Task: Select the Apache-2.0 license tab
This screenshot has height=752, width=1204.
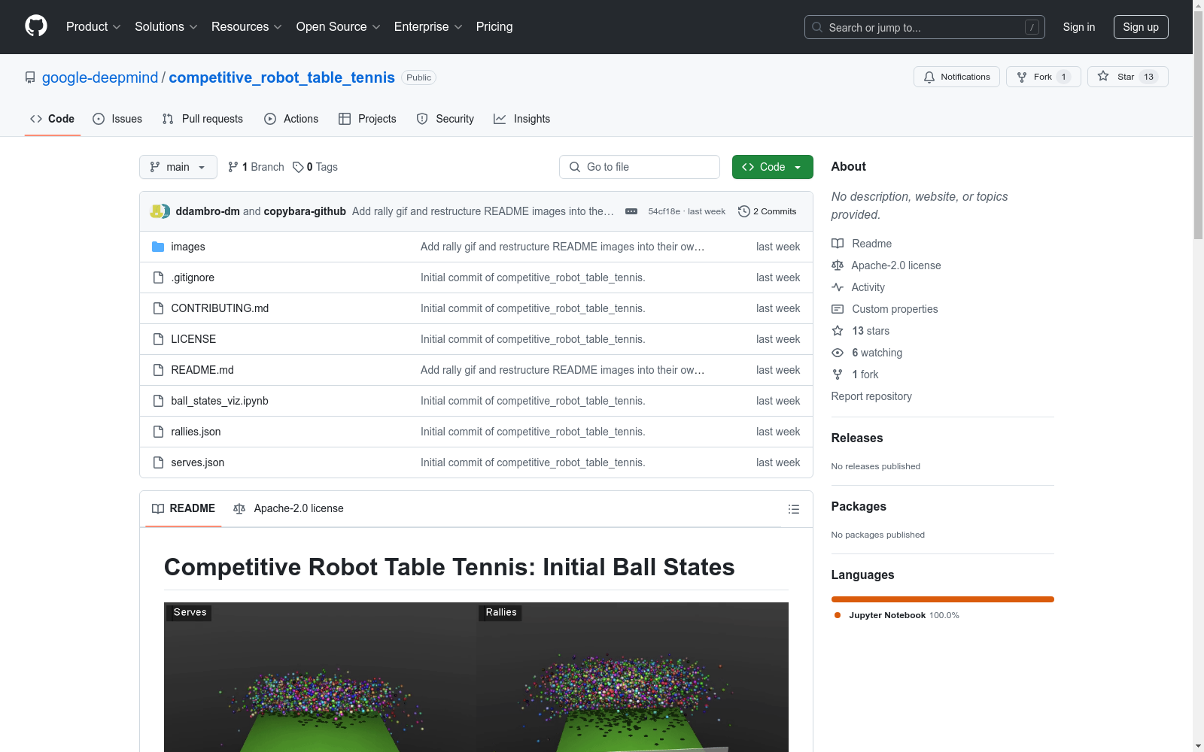Action: tap(289, 509)
